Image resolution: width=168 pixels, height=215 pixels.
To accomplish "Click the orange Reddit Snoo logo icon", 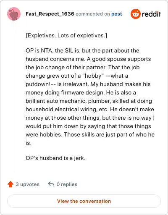I will pyautogui.click(x=135, y=14).
